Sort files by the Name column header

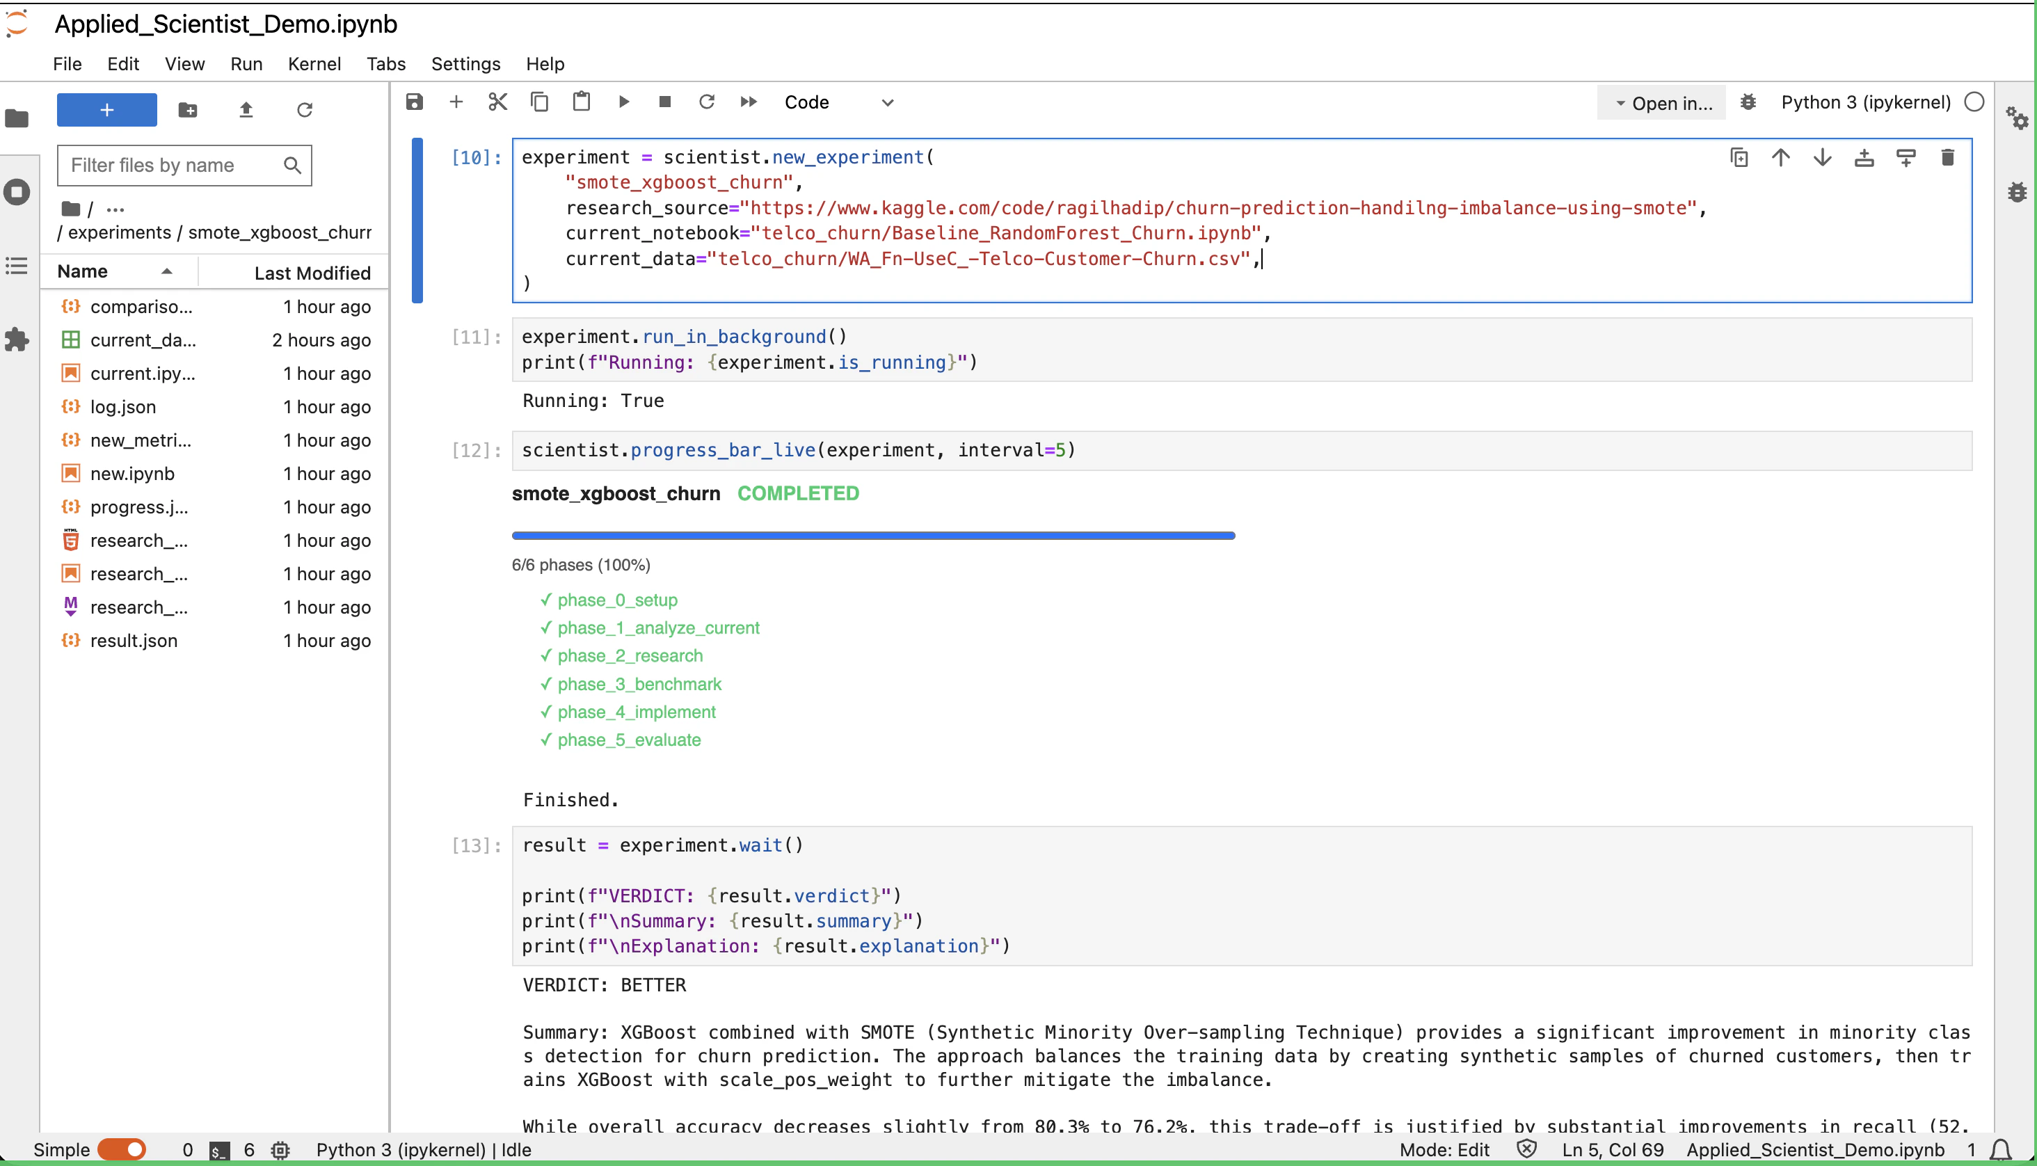(x=118, y=271)
